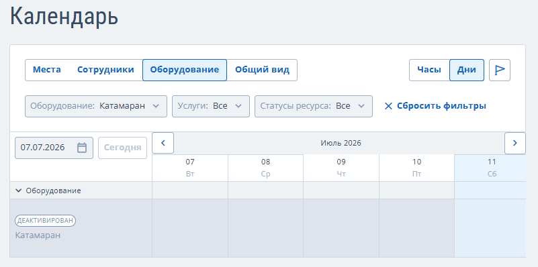The image size is (538, 267).
Task: Go to next dates with right arrow
Action: tap(514, 143)
